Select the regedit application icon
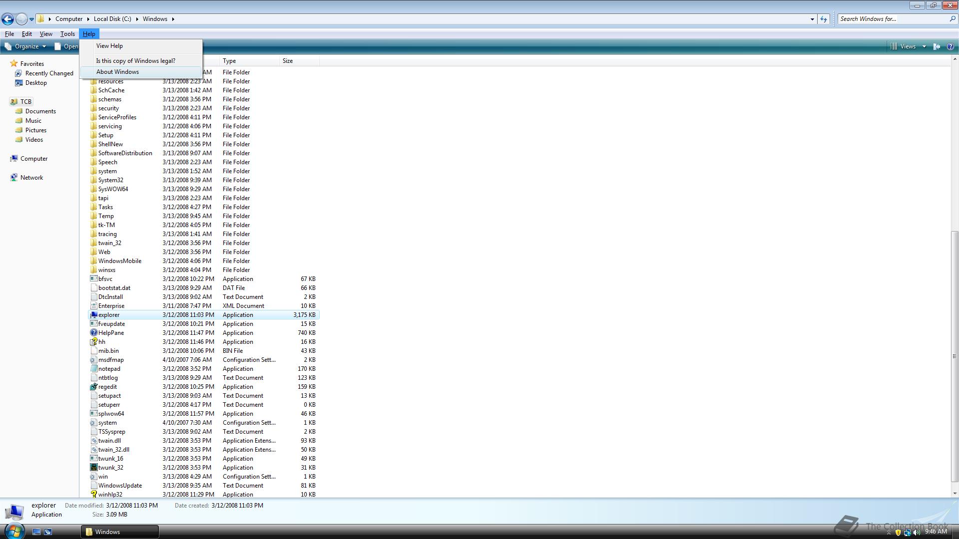This screenshot has width=959, height=539. 93,387
